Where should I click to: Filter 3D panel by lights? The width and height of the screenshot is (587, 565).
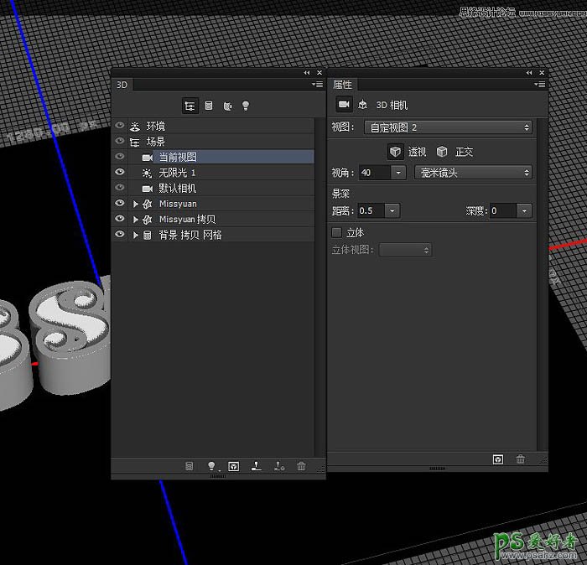pos(246,106)
